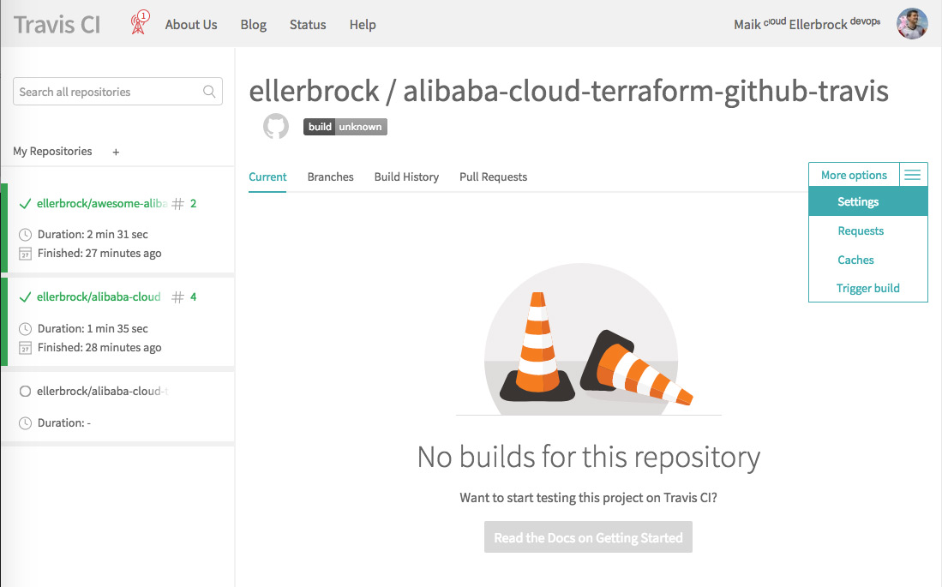
Task: Switch to the Pull Requests tab
Action: coord(493,177)
